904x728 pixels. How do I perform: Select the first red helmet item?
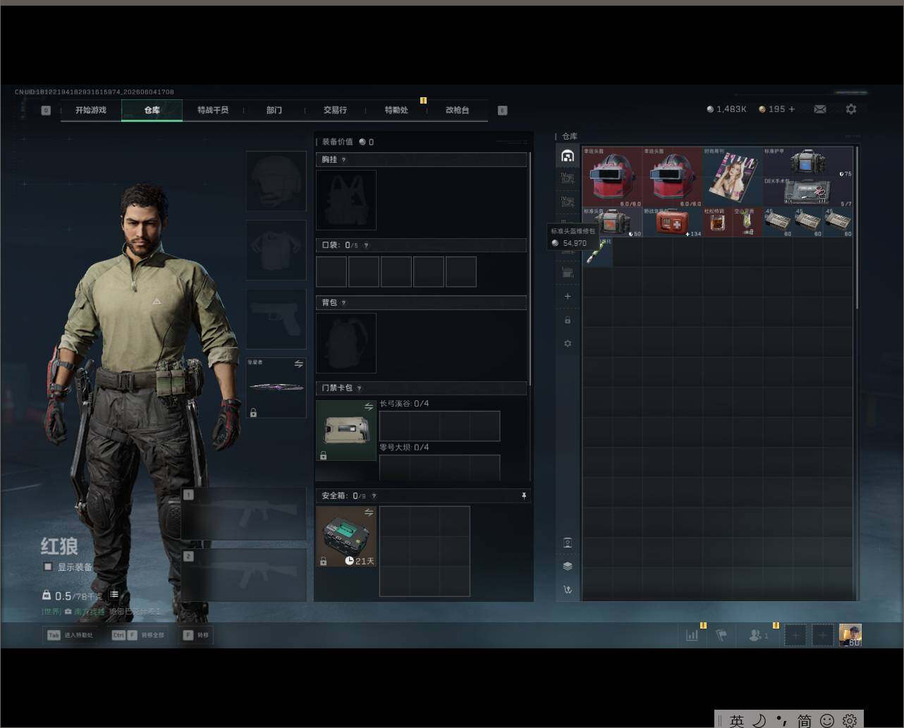point(612,177)
